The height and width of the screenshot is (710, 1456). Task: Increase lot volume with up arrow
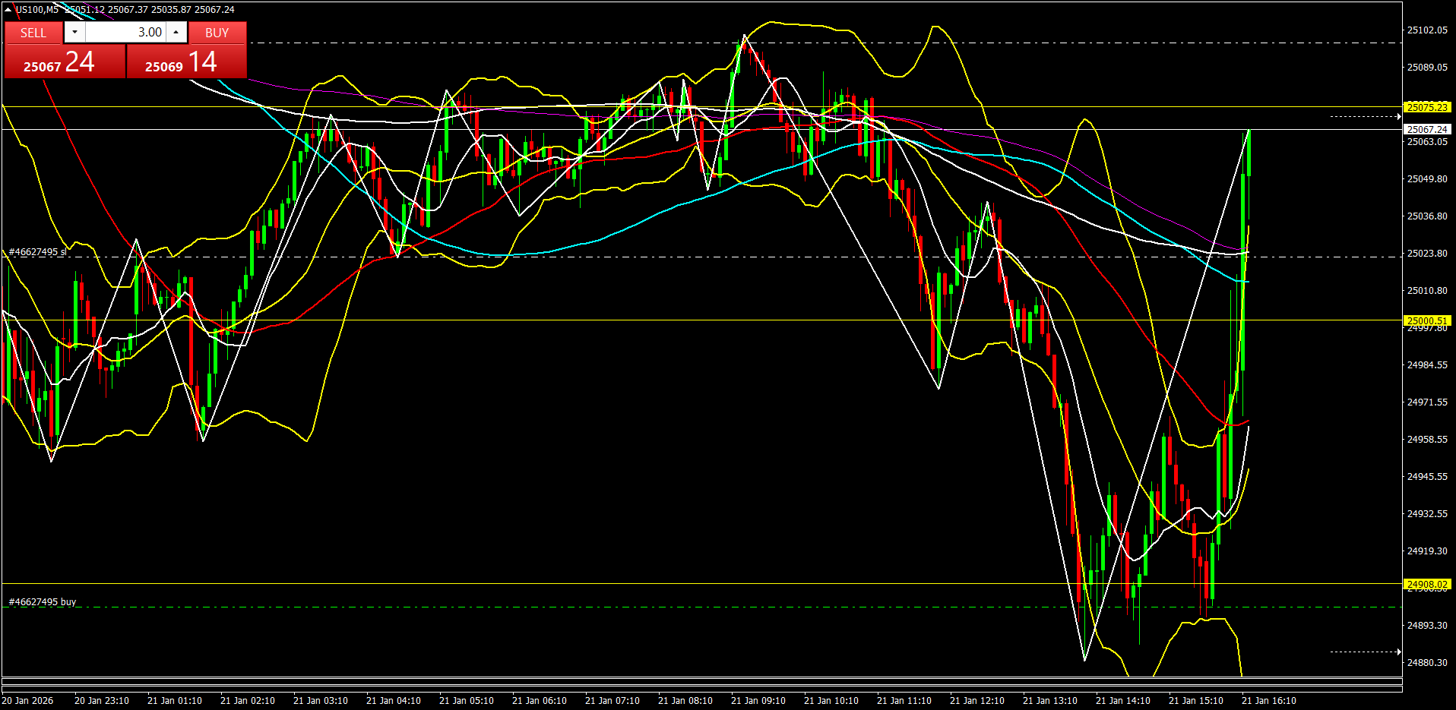tap(176, 32)
